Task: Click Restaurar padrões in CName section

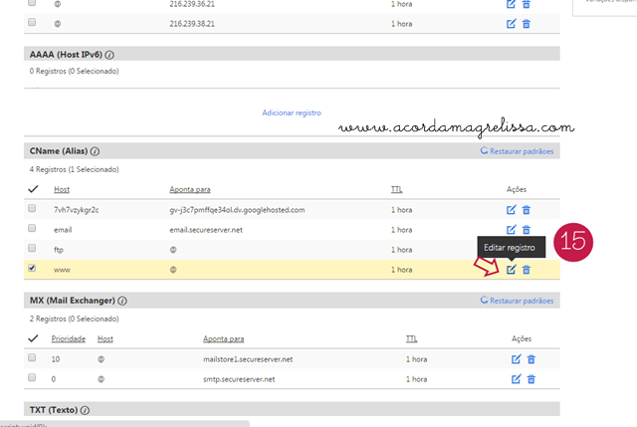Action: 517,151
